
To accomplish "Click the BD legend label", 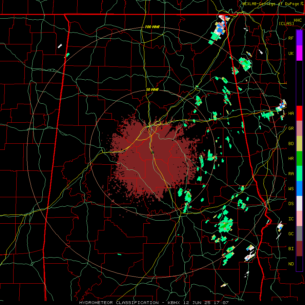I will point(291,144).
